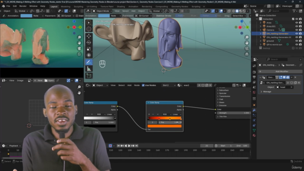Select the Select Box tool in viewport toolbar

[x=89, y=23]
